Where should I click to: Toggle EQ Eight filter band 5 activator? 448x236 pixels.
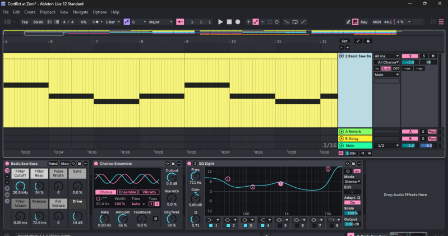pos(280,226)
